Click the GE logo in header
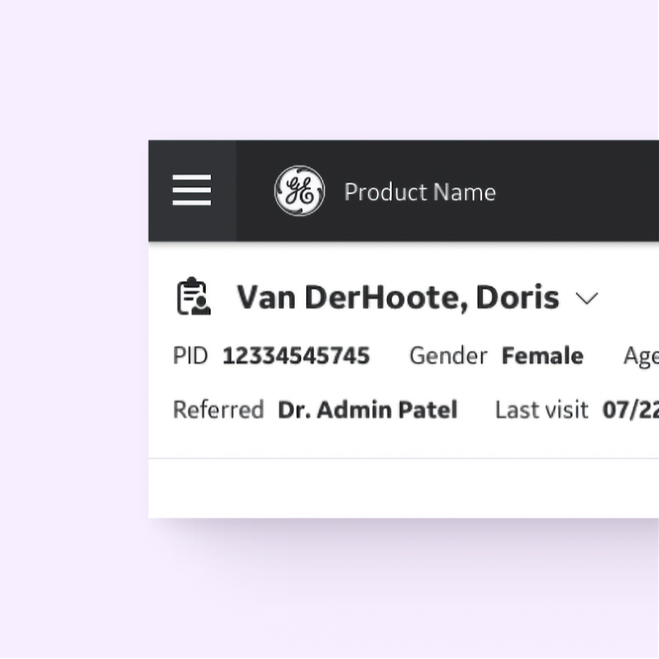 pyautogui.click(x=300, y=191)
